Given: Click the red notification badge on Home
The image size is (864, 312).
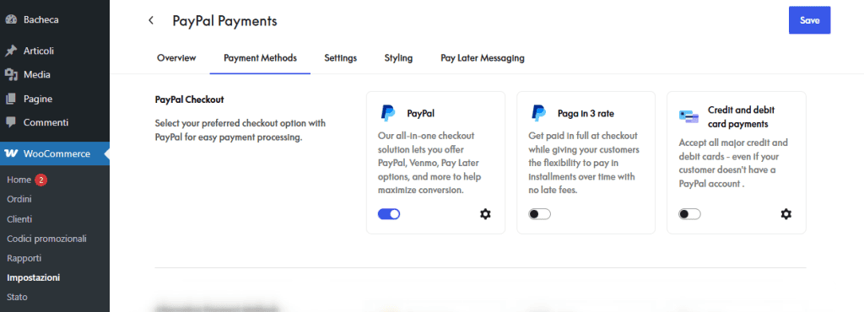Looking at the screenshot, I should [x=40, y=180].
